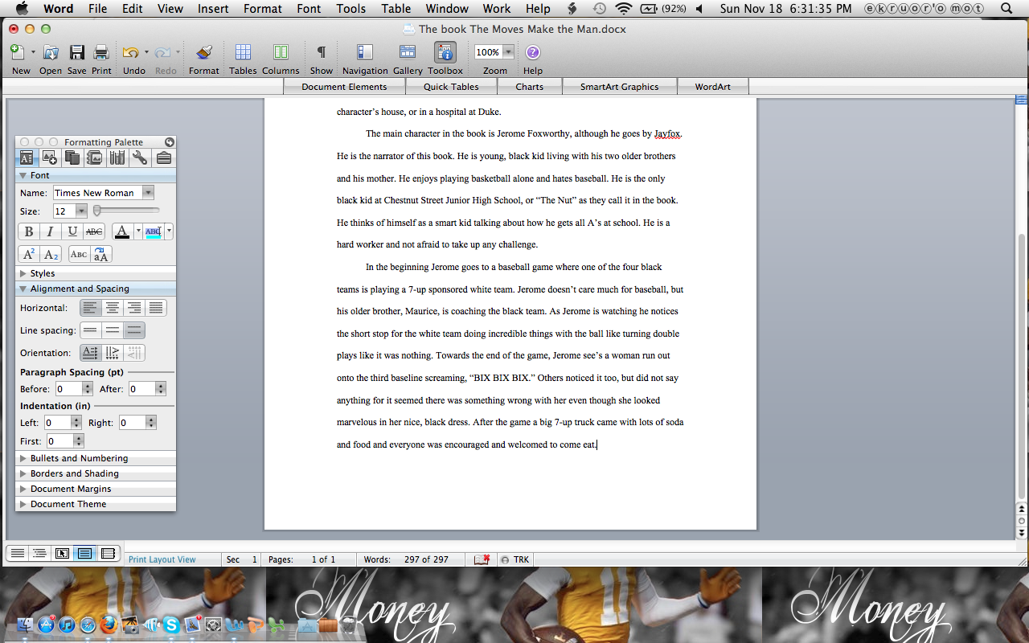
Task: Apply small caps formatting
Action: click(x=79, y=254)
